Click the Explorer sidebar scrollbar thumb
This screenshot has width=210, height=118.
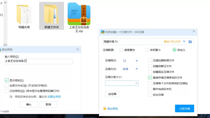pyautogui.click(x=5, y=45)
